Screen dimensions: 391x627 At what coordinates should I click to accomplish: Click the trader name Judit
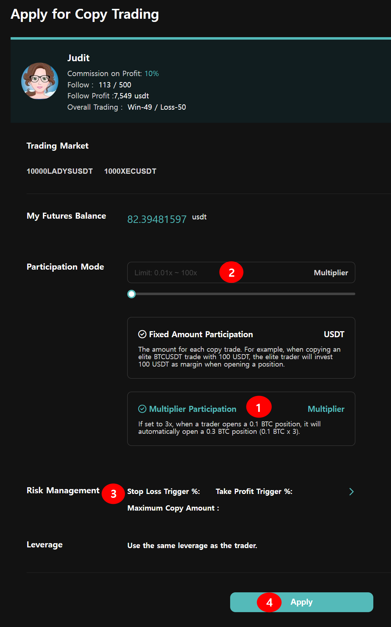pos(78,58)
